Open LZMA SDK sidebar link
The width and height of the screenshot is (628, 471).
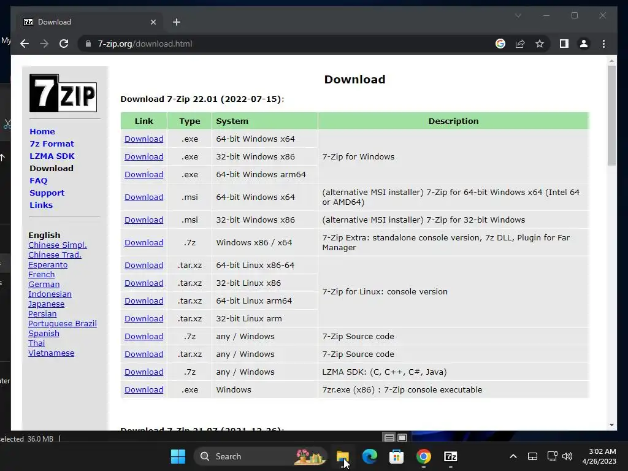coord(52,156)
